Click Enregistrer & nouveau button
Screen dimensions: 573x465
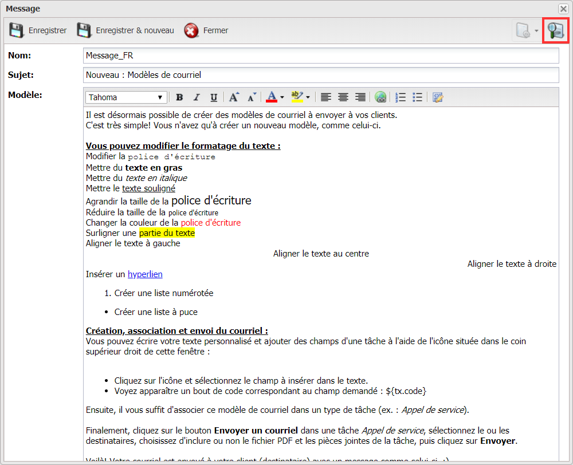click(125, 30)
